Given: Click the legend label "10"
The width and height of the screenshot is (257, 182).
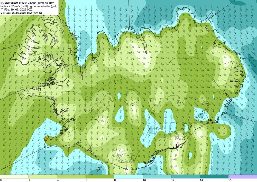Looking at the screenshot, I should pyautogui.click(x=144, y=180).
